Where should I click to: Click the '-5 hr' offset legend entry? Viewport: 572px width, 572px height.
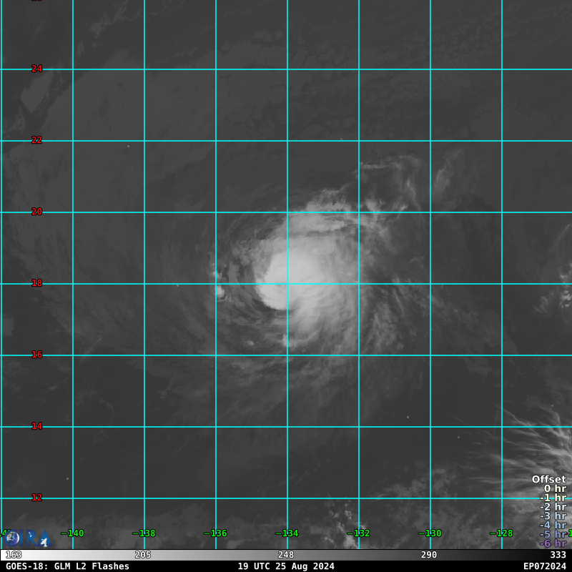click(553, 534)
